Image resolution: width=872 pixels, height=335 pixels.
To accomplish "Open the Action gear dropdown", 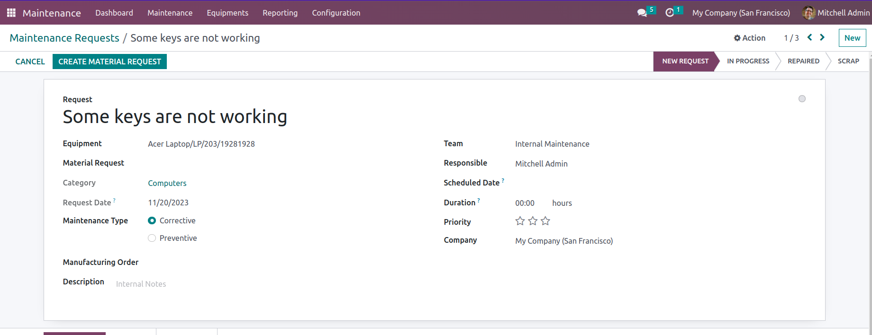I will pyautogui.click(x=749, y=38).
